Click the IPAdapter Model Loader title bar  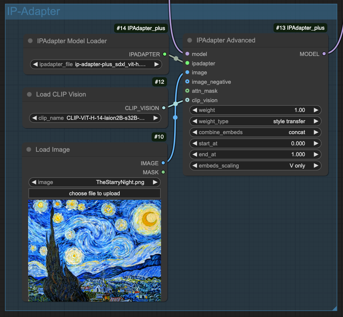tap(96, 41)
